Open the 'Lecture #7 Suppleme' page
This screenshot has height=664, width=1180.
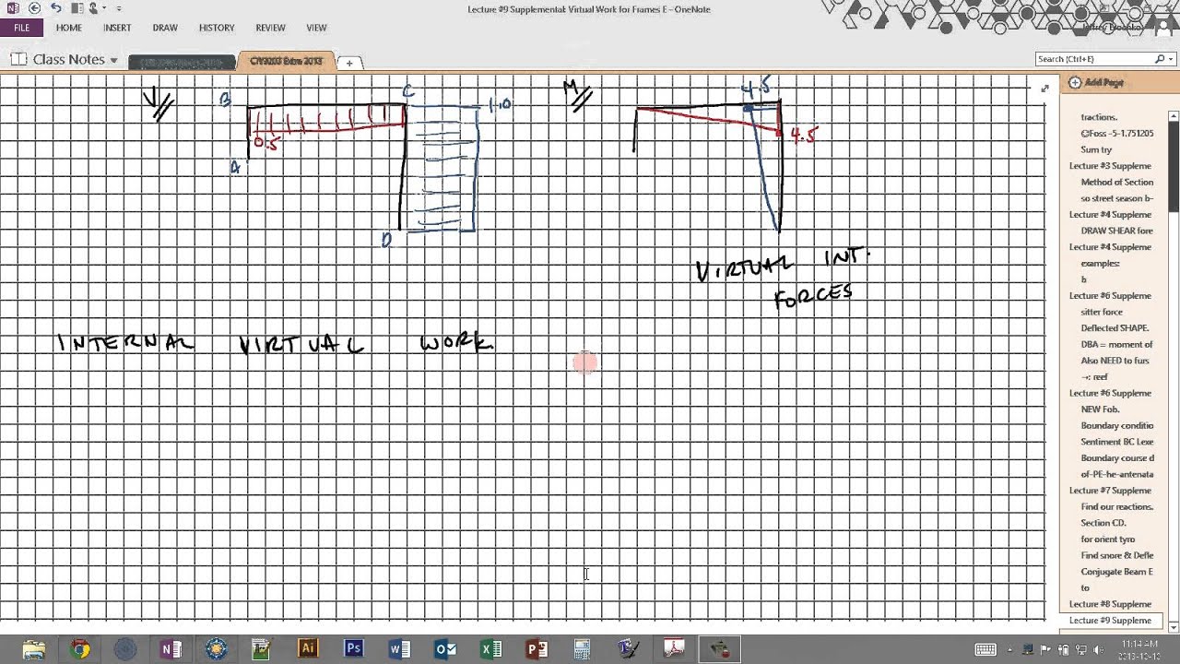(x=1110, y=491)
